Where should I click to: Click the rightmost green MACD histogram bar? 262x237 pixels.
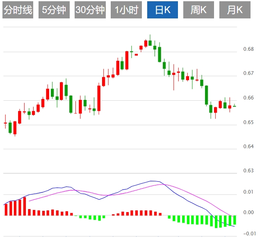coord(235,220)
